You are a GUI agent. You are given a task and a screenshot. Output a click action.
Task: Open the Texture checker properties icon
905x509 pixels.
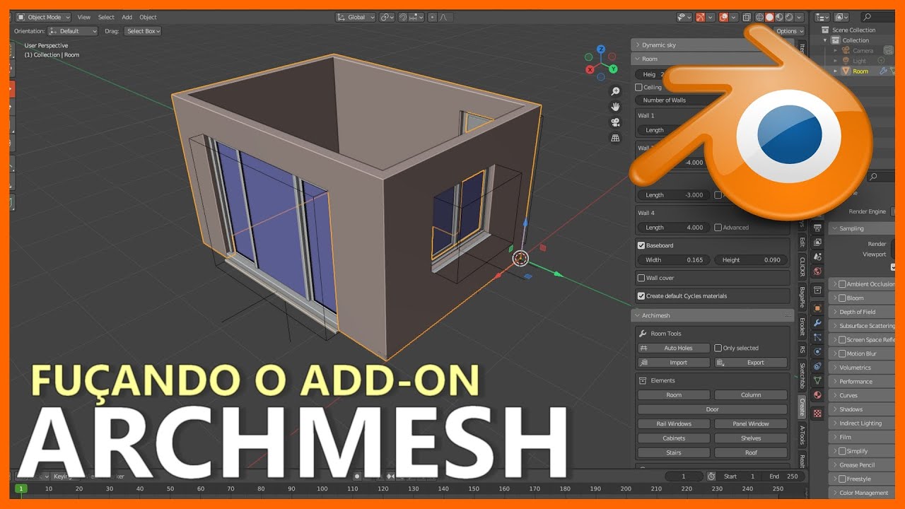pos(817,413)
